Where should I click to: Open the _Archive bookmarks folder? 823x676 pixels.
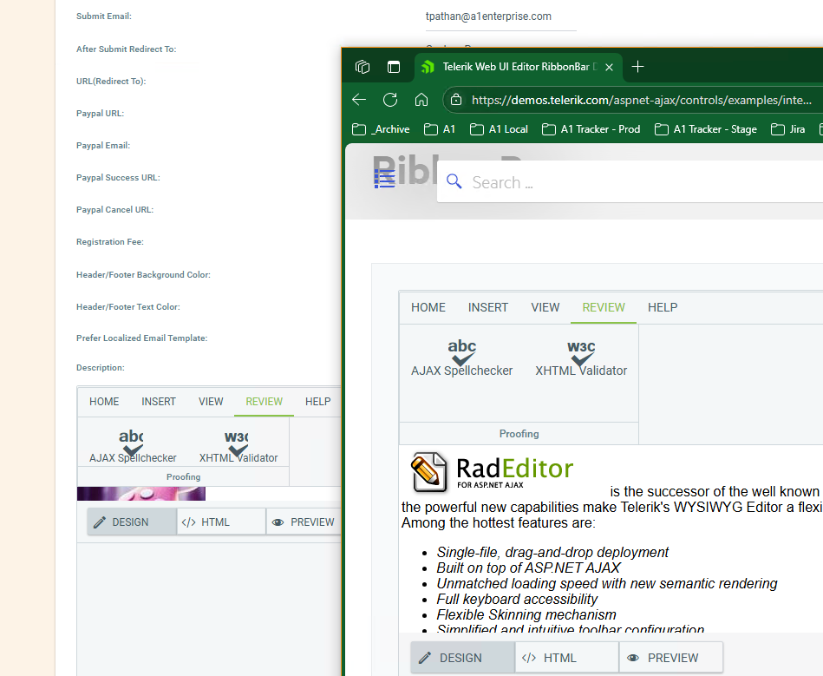click(x=381, y=129)
